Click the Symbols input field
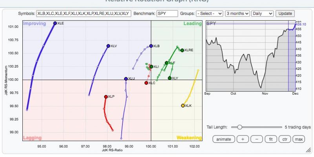The image size is (314, 157). (x=84, y=14)
